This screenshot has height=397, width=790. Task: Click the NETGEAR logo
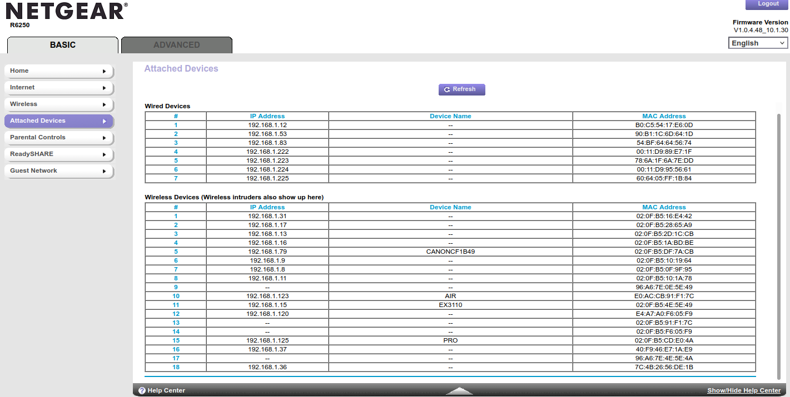tap(67, 11)
